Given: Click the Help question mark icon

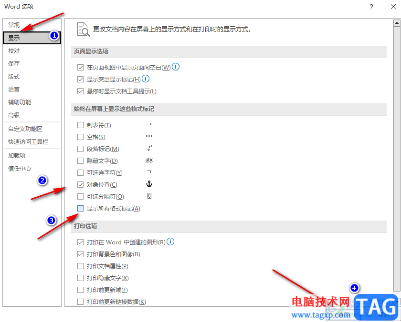Looking at the screenshot, I should pyautogui.click(x=371, y=7).
